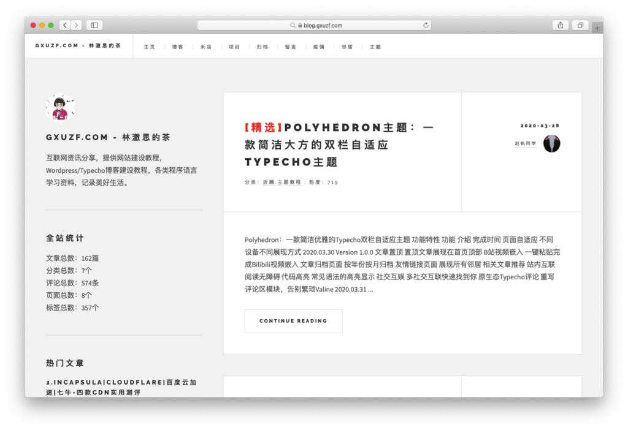This screenshot has height=430, width=628.
Task: Open the Incapsula CDN 实用测评 hot article
Action: [x=121, y=386]
